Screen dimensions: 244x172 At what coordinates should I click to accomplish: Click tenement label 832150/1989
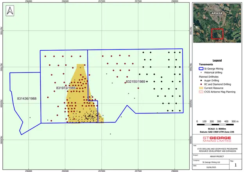click(135, 82)
